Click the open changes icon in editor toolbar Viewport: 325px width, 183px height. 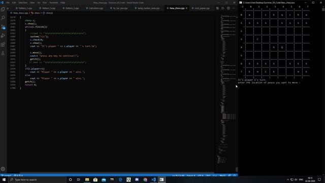(x=217, y=8)
